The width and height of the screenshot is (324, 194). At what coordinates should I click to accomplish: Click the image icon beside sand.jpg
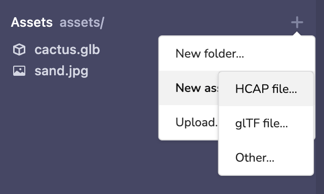tap(19, 71)
